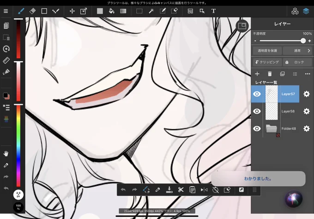Click the save icon in the bottom shortcut bar
The width and height of the screenshot is (314, 219).
tap(169, 189)
